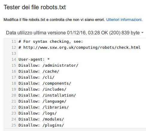
Task: Click the sxw.org.uk check URL line
Action: pos(80,48)
